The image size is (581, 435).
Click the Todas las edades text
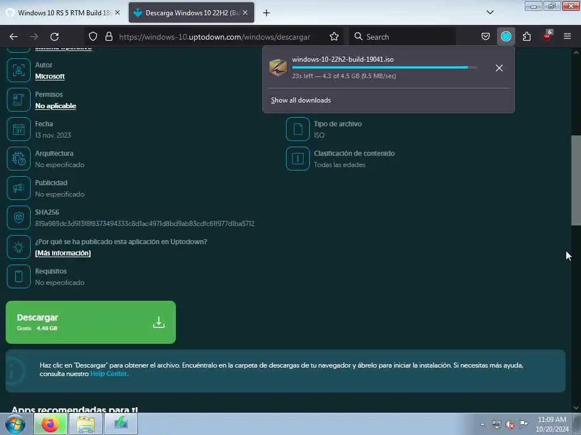coord(339,165)
